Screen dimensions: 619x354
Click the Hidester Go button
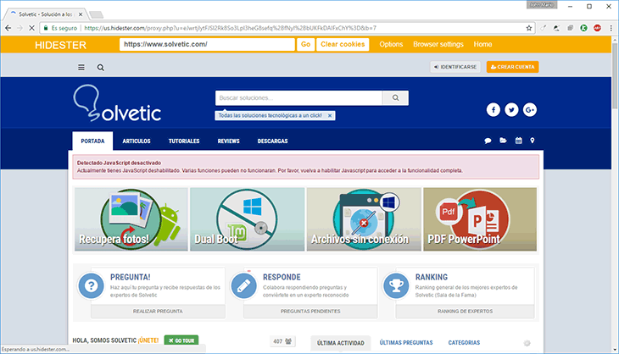click(305, 45)
